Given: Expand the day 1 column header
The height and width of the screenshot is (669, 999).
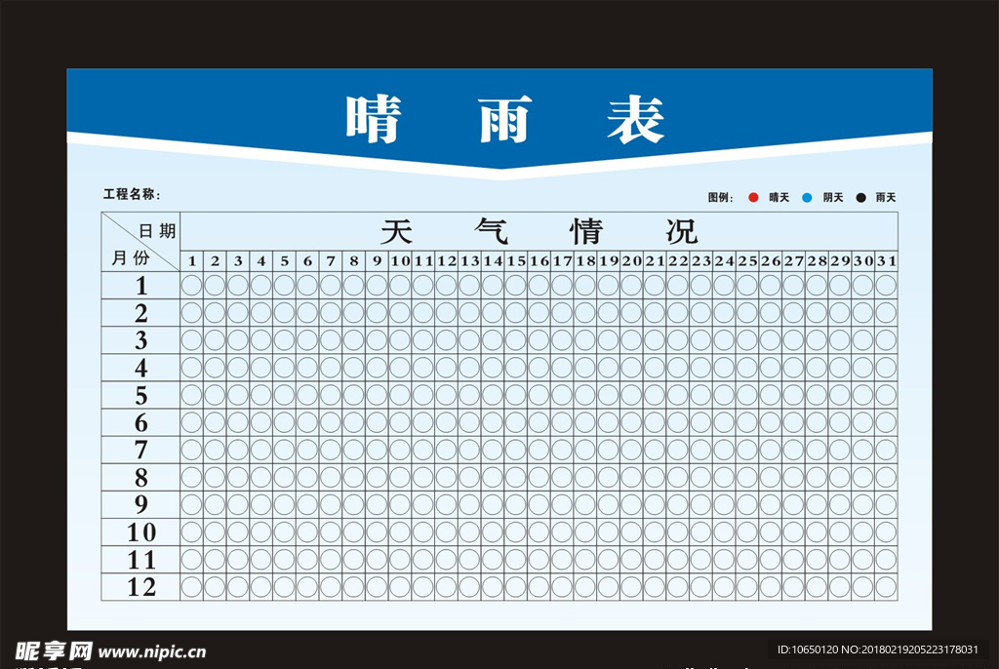Looking at the screenshot, I should coord(190,260).
